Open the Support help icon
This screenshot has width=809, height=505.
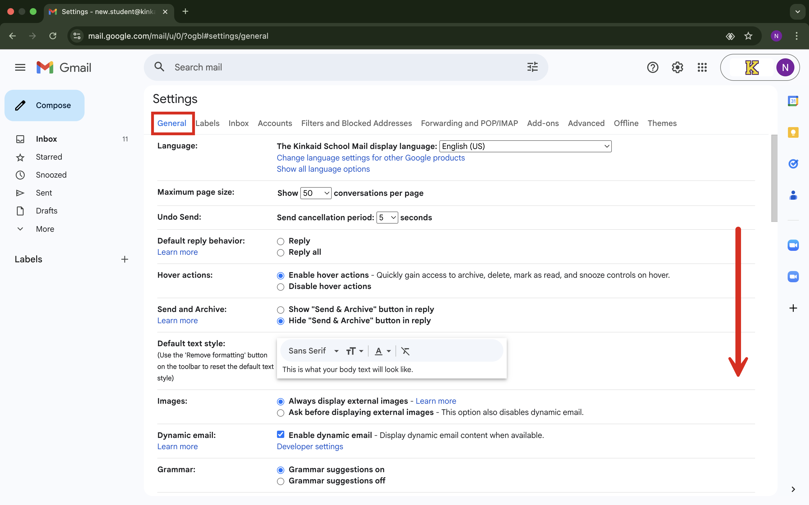[x=653, y=67]
